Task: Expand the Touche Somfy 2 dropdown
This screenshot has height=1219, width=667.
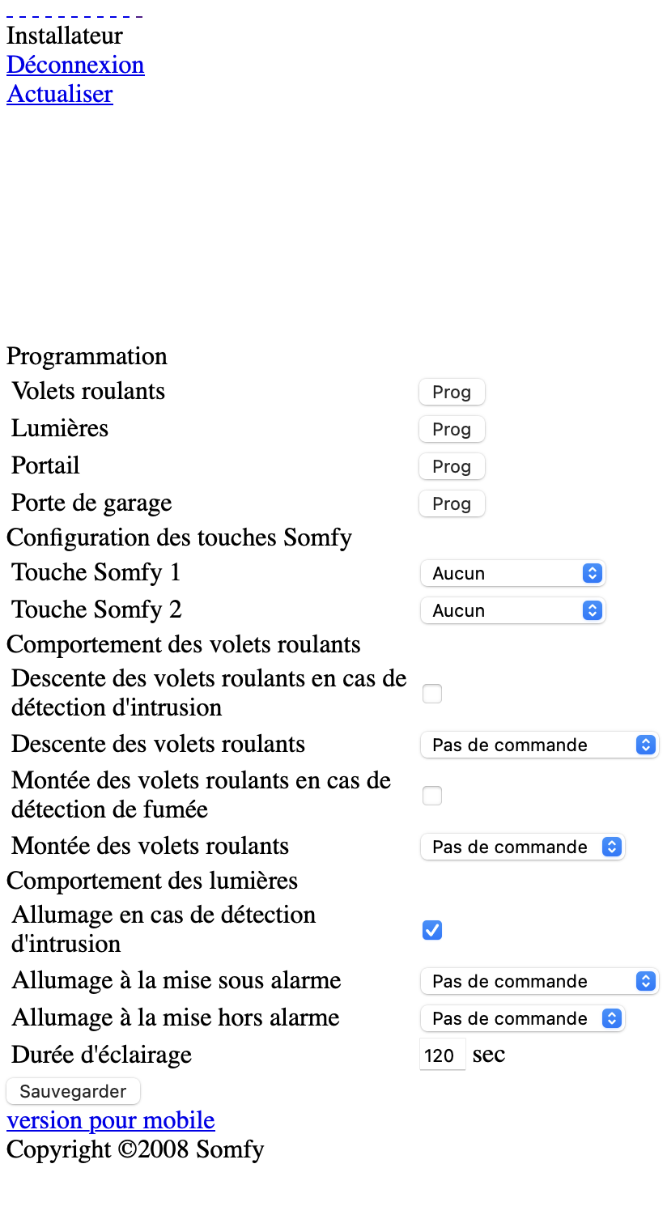Action: click(x=512, y=610)
